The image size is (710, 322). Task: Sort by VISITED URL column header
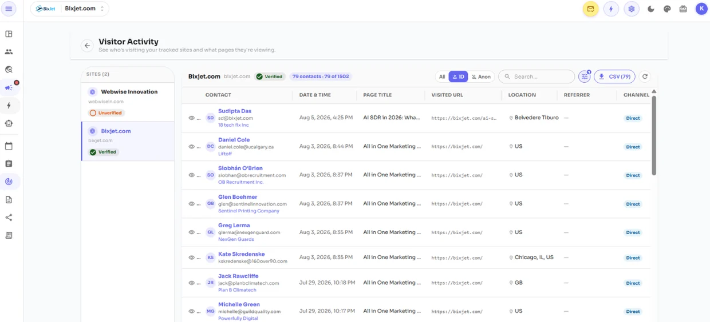pos(447,95)
